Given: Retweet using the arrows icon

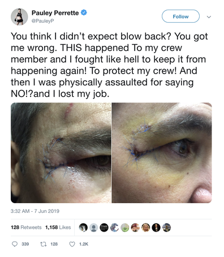Looking at the screenshot, I should tap(43, 244).
